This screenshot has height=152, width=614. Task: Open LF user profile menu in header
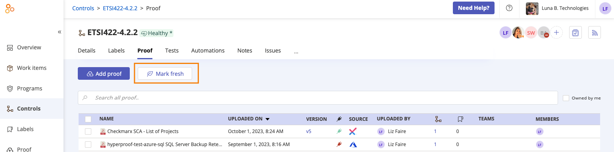tap(605, 8)
